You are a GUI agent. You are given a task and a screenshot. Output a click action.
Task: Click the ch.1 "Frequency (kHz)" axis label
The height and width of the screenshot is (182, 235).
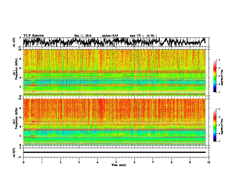(x=16, y=69)
